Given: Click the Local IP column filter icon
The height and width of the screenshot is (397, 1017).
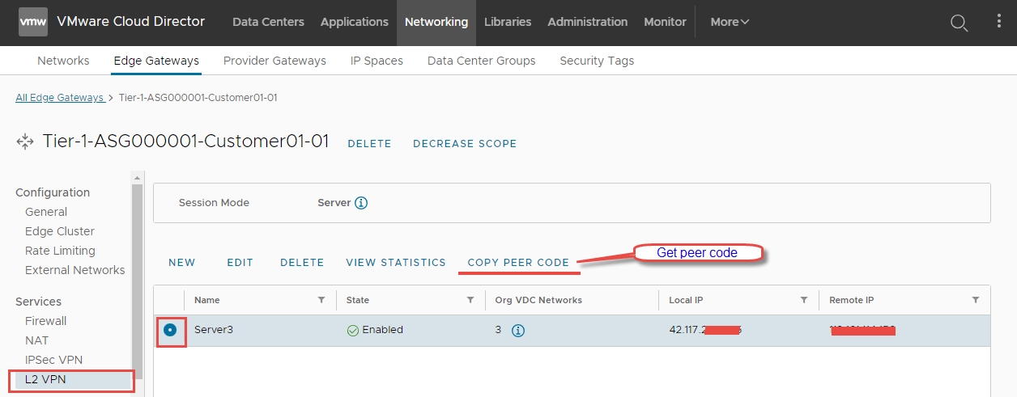Looking at the screenshot, I should coord(804,300).
